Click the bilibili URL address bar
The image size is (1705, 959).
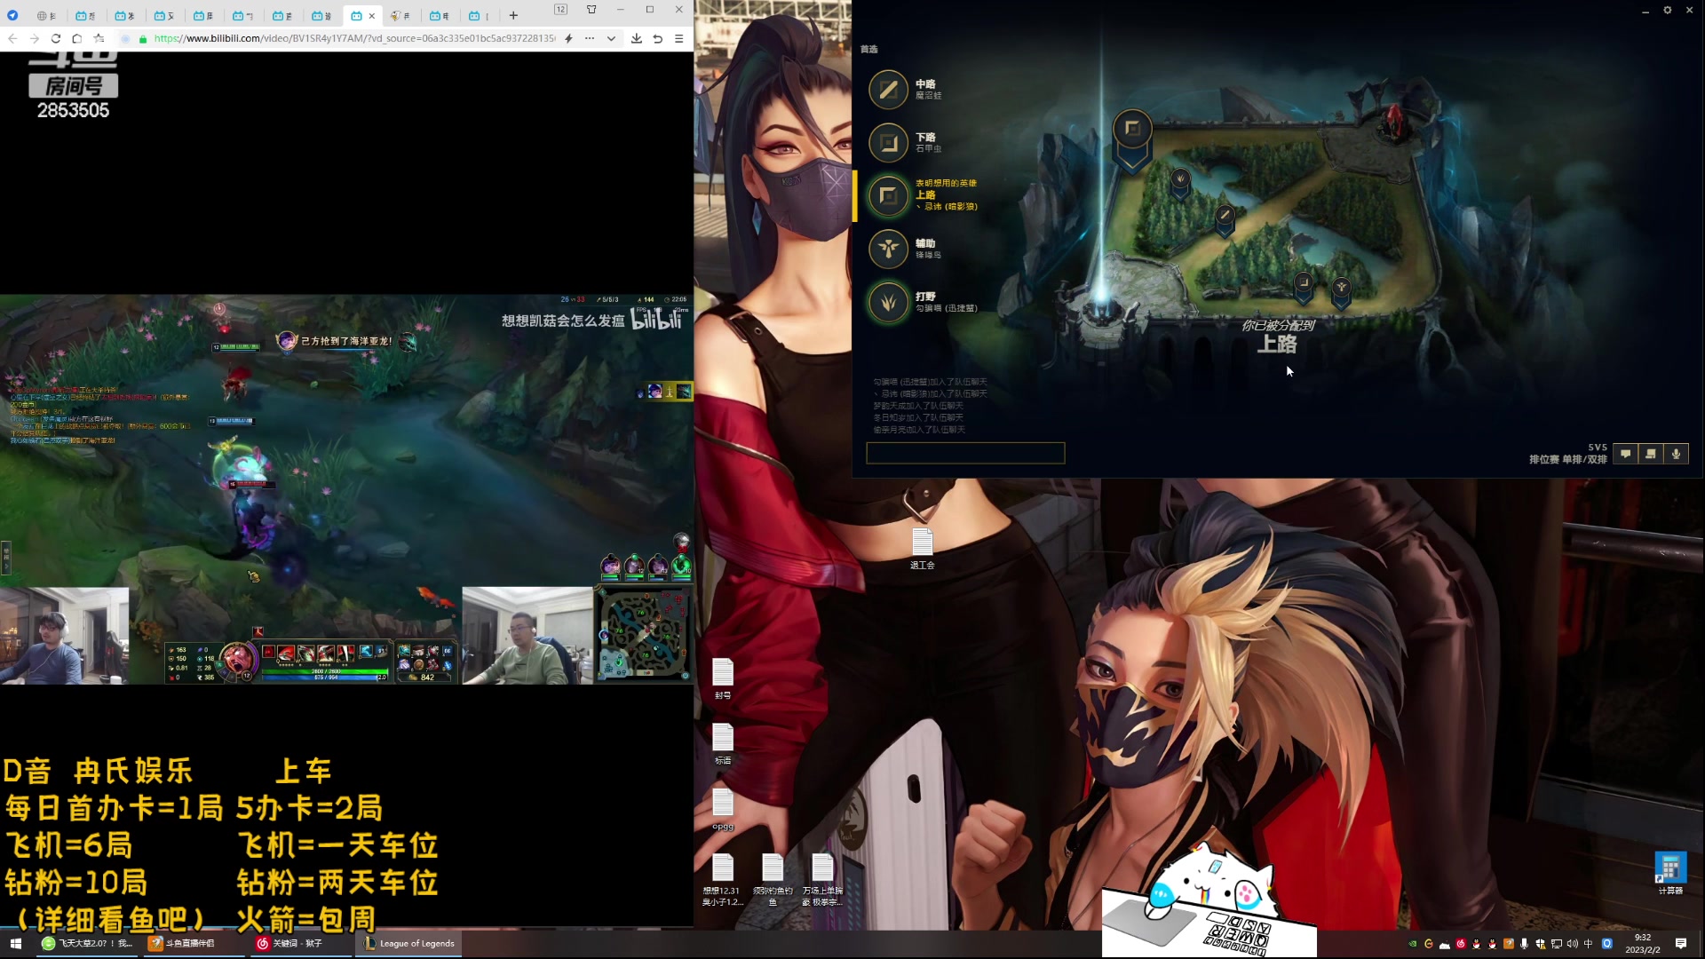(x=353, y=38)
